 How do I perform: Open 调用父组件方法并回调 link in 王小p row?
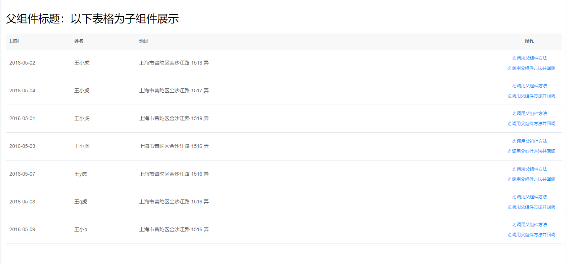[x=531, y=235]
